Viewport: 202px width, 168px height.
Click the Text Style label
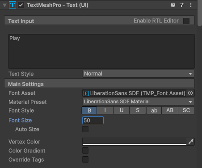(21, 74)
